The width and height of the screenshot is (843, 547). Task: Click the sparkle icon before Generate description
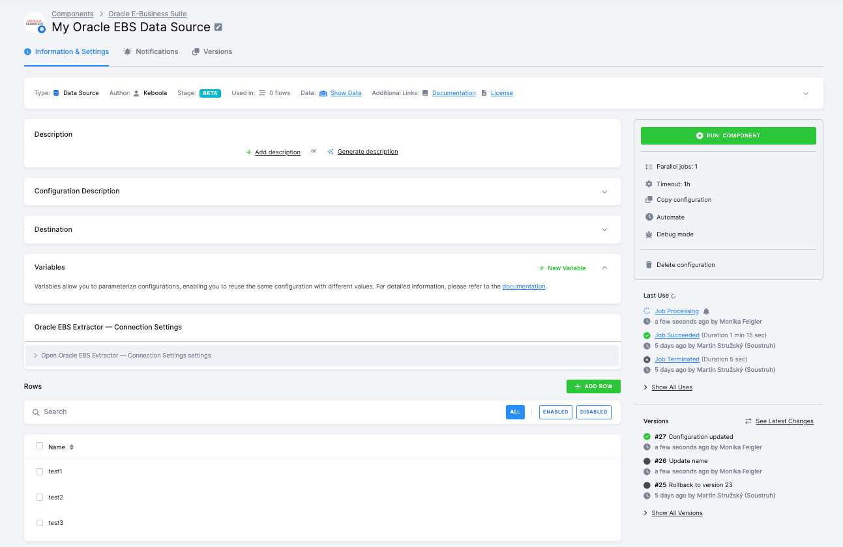coord(331,152)
